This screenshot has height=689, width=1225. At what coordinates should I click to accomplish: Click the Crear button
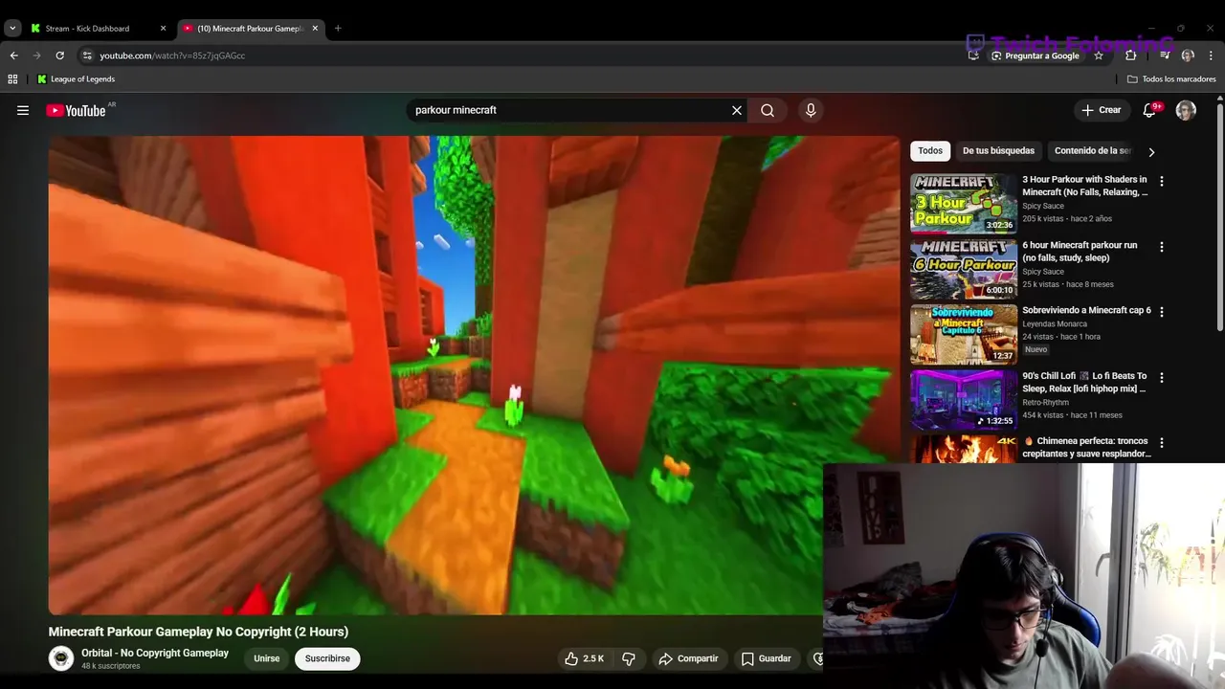[x=1102, y=110]
